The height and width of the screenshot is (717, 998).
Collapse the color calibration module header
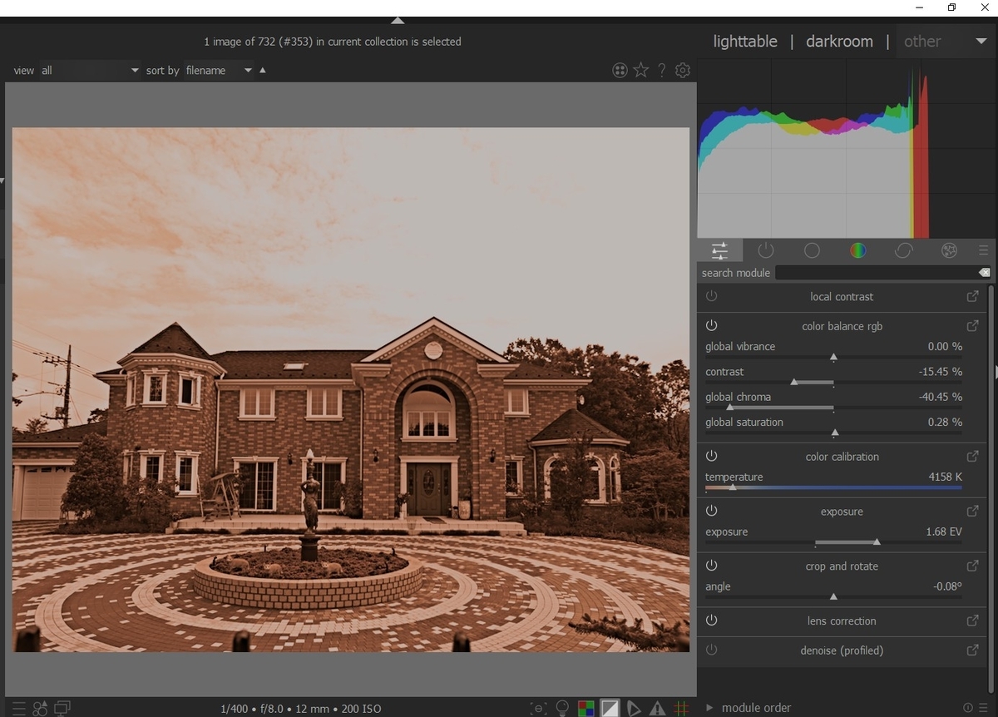click(x=842, y=457)
